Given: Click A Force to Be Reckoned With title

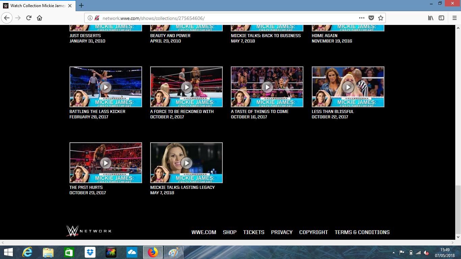Looking at the screenshot, I should tap(182, 111).
